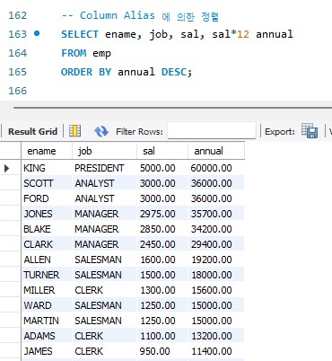Click the 950.00 sal cell
The image size is (332, 361).
point(162,351)
